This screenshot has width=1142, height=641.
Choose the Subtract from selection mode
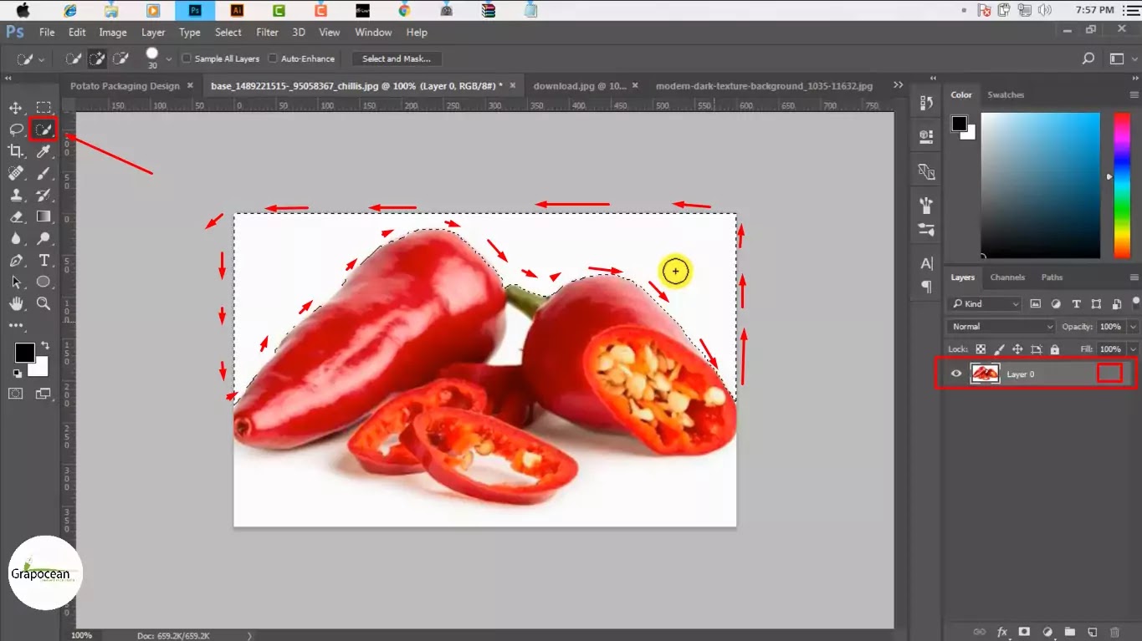[x=120, y=59]
